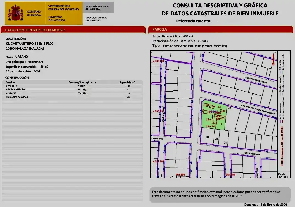Select the graphic surface value '655 m2'
Viewport: 295px width, 207px height.
(188, 36)
